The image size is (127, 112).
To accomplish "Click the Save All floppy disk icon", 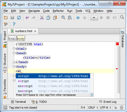I will (x=12, y=18).
